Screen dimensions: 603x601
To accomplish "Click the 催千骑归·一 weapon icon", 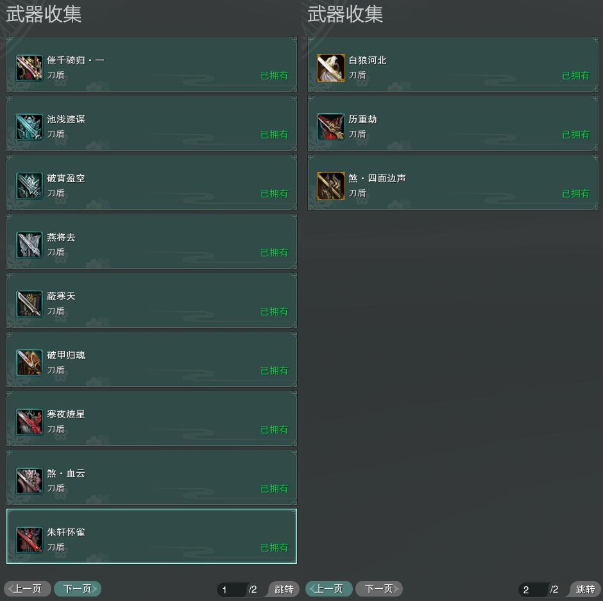I will (30, 68).
